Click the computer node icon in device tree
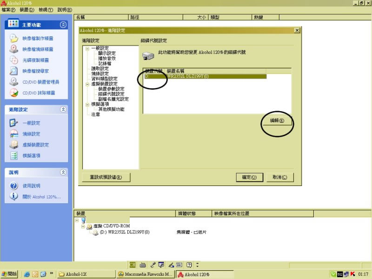372x279 pixels. click(83, 220)
